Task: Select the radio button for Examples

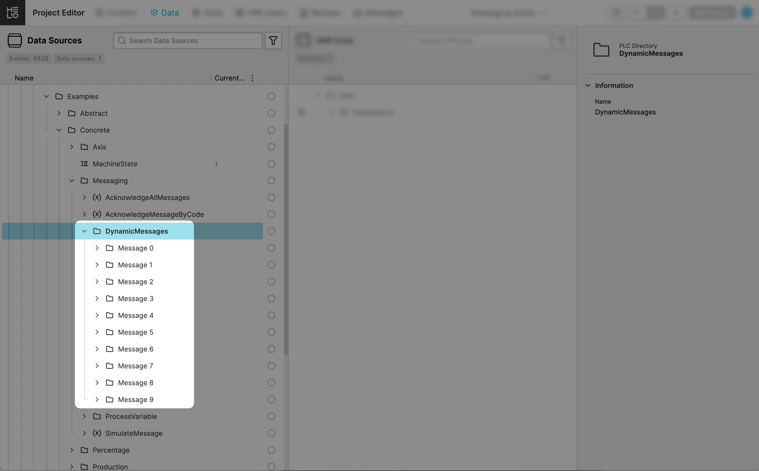Action: click(x=271, y=97)
